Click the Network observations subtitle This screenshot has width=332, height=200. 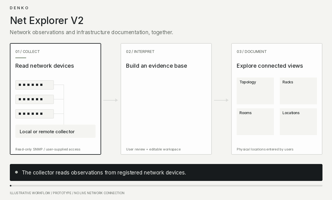[92, 32]
